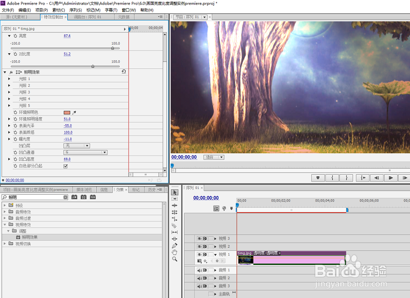Click the 亮度 value 87.6
Viewport: 410px width, 298px height.
[67, 36]
